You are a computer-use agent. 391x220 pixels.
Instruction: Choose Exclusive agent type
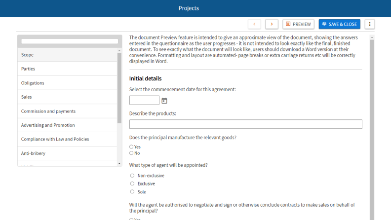[132, 183]
